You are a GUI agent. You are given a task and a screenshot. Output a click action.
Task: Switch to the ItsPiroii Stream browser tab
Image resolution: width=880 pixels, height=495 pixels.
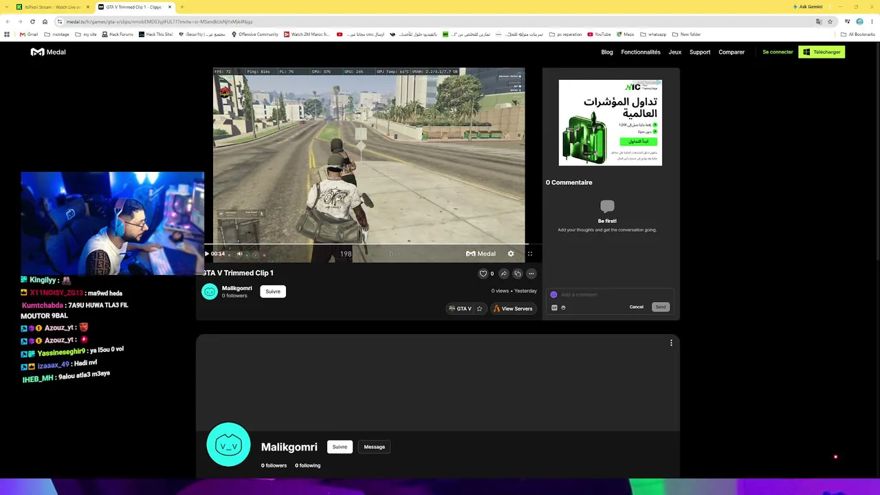click(52, 7)
